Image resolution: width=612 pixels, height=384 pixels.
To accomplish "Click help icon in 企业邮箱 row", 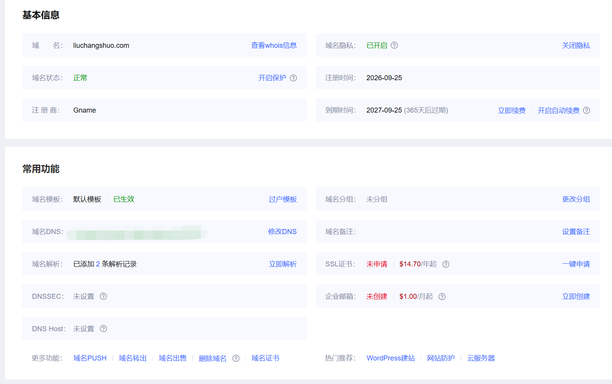I will tap(442, 296).
